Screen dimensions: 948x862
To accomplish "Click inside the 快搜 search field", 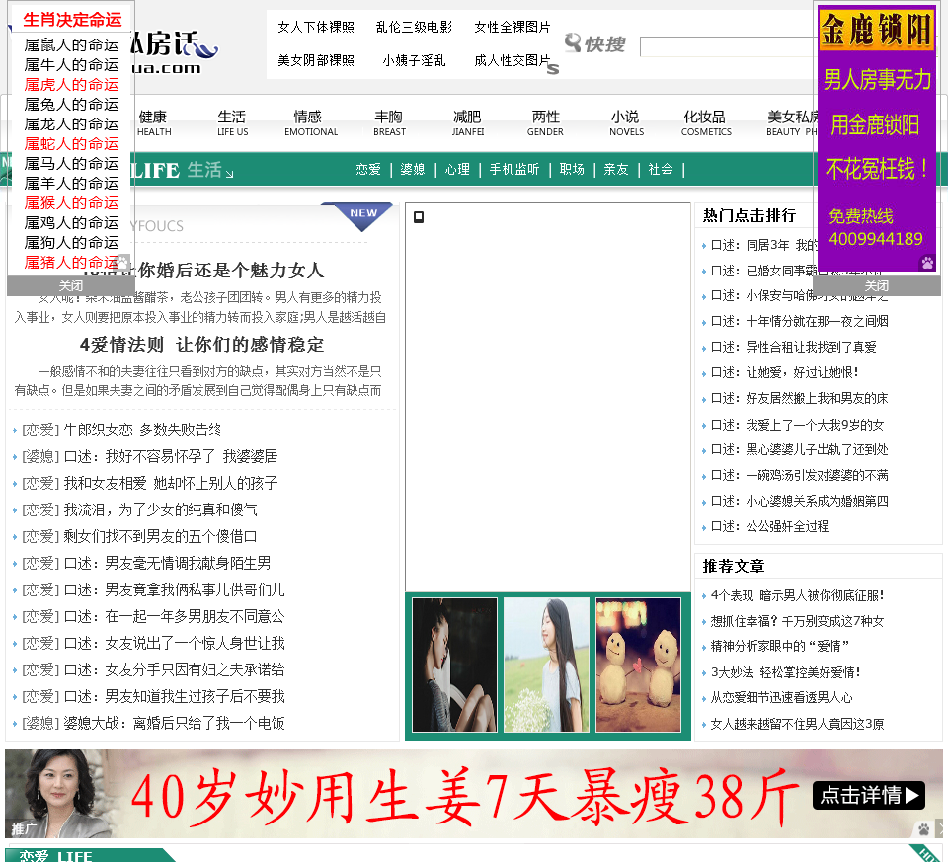I will point(726,46).
